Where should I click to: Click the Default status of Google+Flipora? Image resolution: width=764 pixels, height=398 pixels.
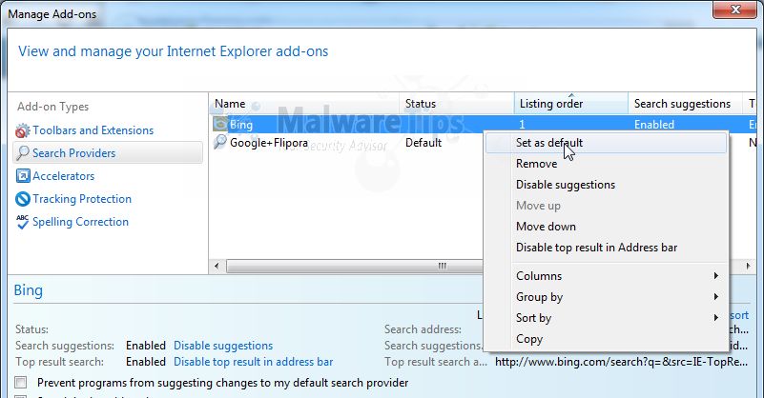[x=423, y=143]
